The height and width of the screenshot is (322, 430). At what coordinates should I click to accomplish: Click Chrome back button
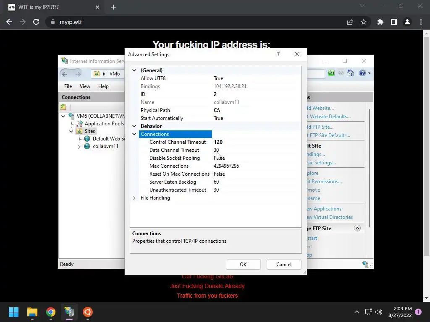[x=9, y=22]
